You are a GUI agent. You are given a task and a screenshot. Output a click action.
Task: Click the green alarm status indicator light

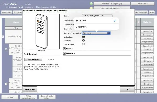(91, 4)
